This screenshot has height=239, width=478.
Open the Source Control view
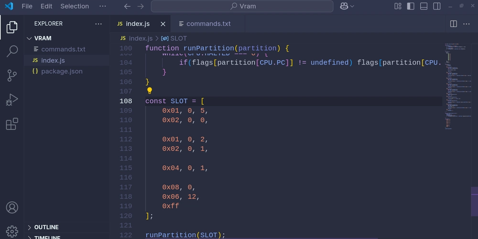12,76
